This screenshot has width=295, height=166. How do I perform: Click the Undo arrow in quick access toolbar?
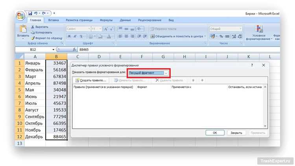click(x=36, y=13)
